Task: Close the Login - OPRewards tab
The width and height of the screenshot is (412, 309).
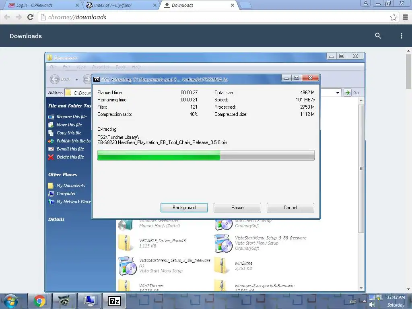Action: 77,5
